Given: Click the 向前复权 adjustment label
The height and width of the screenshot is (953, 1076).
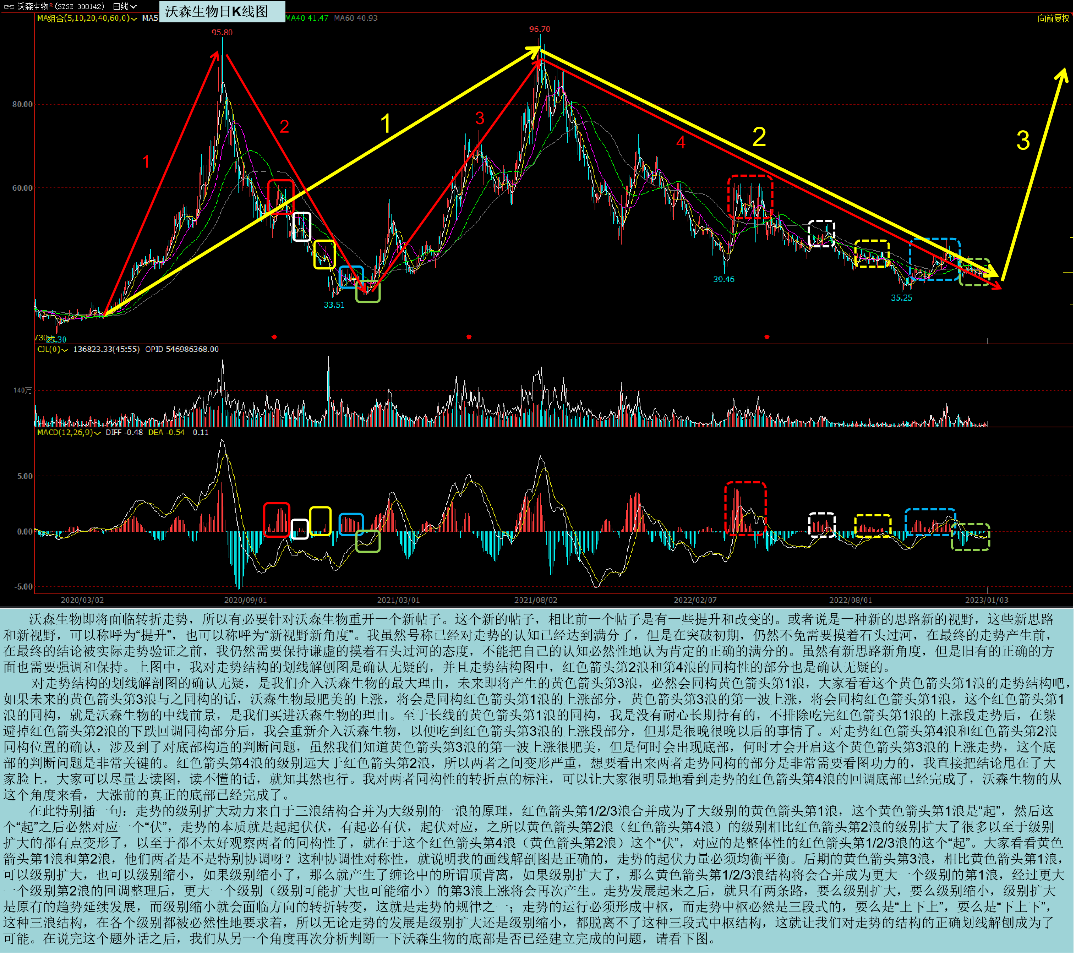Looking at the screenshot, I should click(1053, 18).
